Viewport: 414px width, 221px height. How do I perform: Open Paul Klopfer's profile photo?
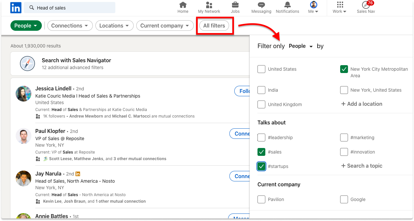[x=24, y=136]
